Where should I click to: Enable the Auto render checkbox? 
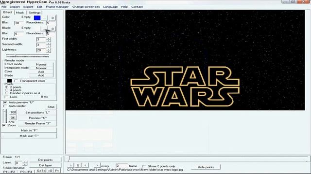pos(5,106)
